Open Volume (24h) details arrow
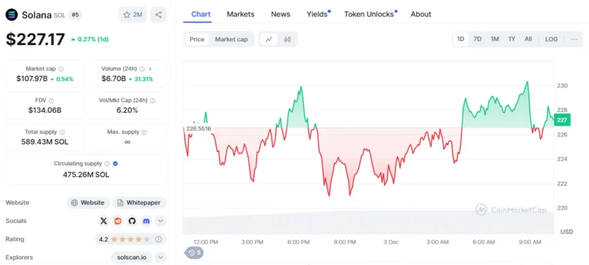589x265 pixels. (x=150, y=69)
